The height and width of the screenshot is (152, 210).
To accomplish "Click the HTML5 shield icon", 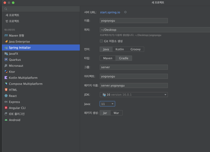I will pos(6,90).
